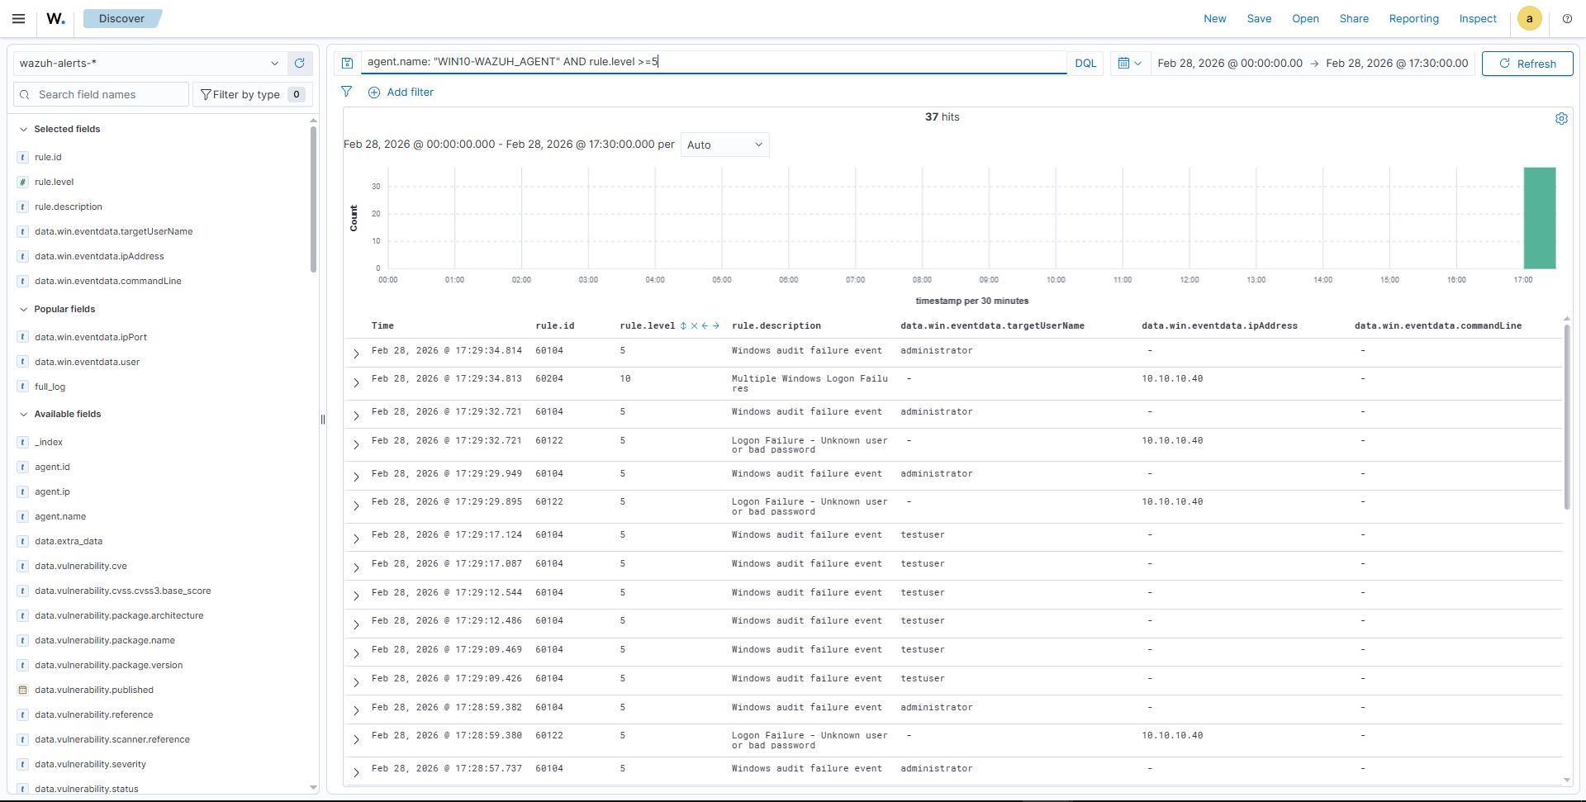Image resolution: width=1586 pixels, height=802 pixels.
Task: Expand the Multiple Windows Logon Failures row
Action: (356, 383)
